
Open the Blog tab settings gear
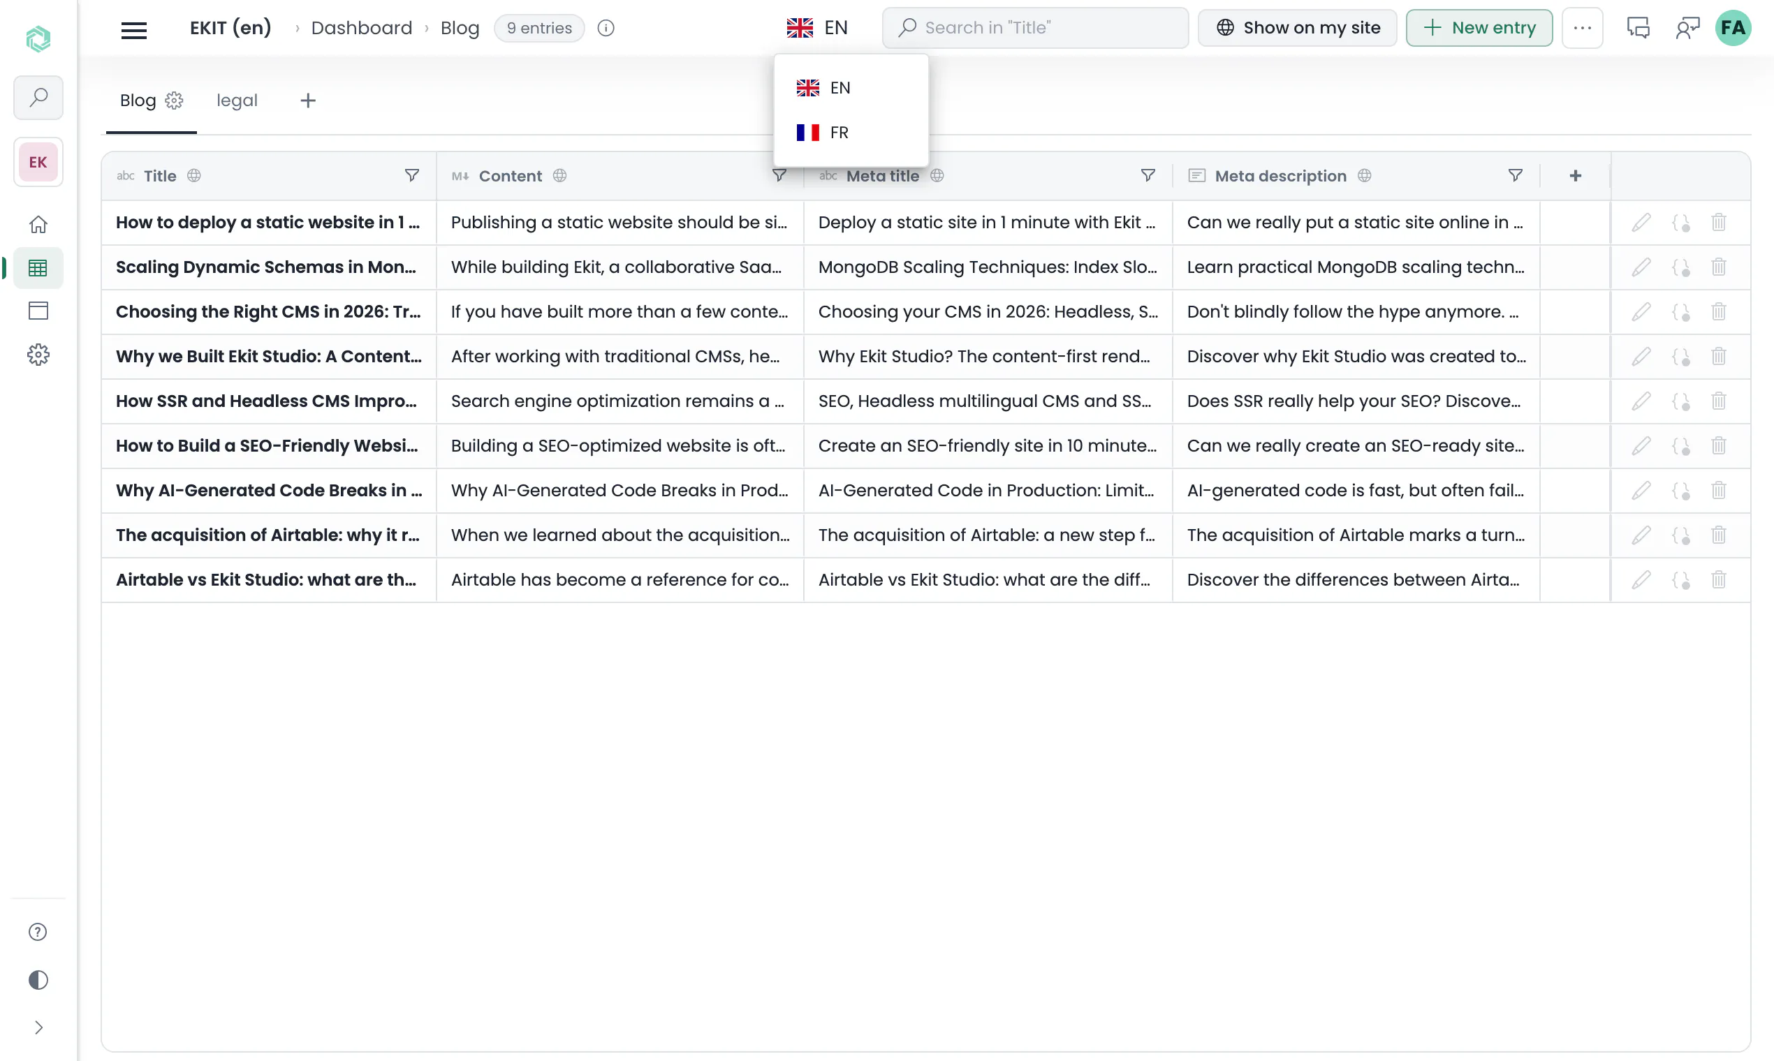click(174, 101)
